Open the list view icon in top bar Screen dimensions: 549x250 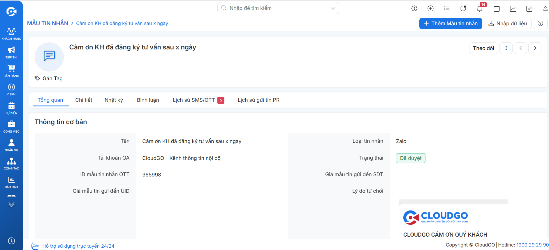(x=447, y=8)
